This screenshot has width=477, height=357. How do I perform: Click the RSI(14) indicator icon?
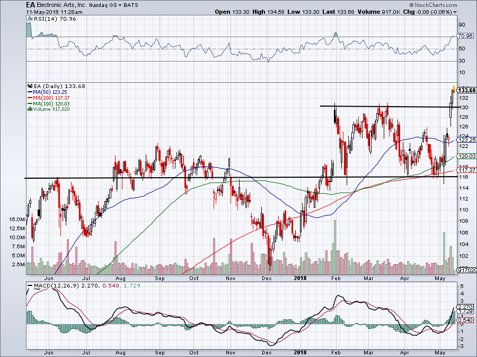pyautogui.click(x=30, y=19)
